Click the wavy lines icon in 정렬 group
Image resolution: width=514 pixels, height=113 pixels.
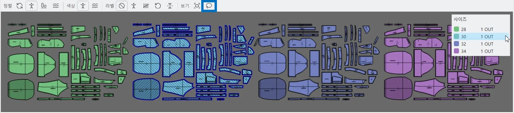tap(56, 6)
